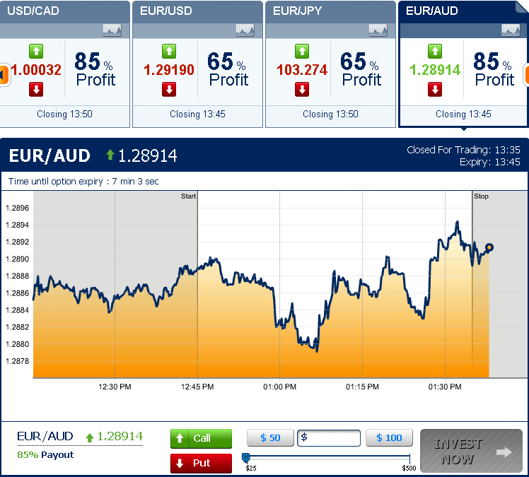This screenshot has width=529, height=477.
Task: Select the EUR/AUD asset tab
Action: point(463,11)
